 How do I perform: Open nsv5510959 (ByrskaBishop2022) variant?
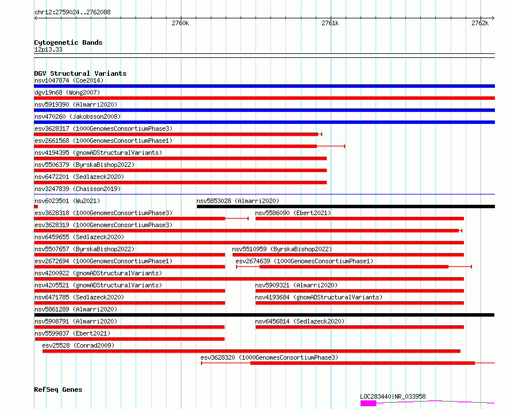coord(282,249)
